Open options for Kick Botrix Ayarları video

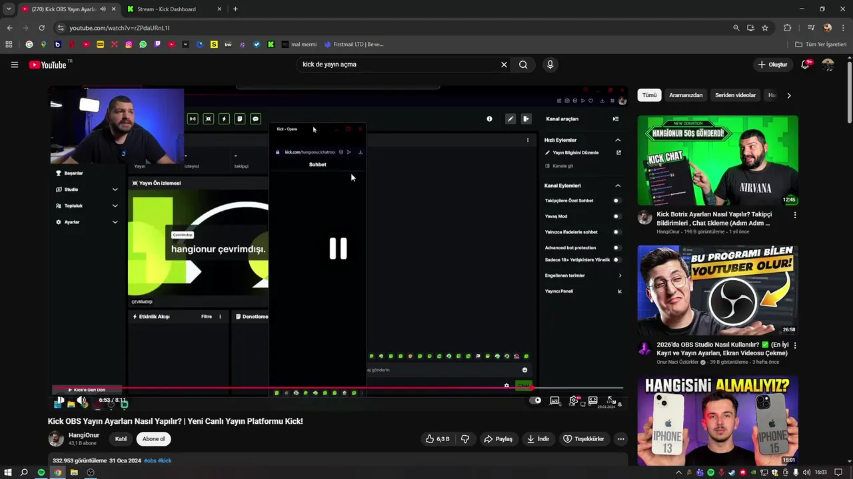[x=794, y=215]
